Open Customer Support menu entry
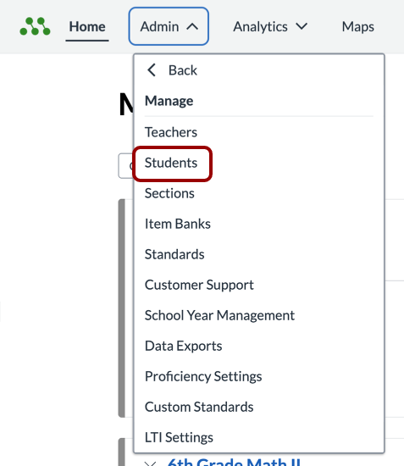 [x=199, y=285]
